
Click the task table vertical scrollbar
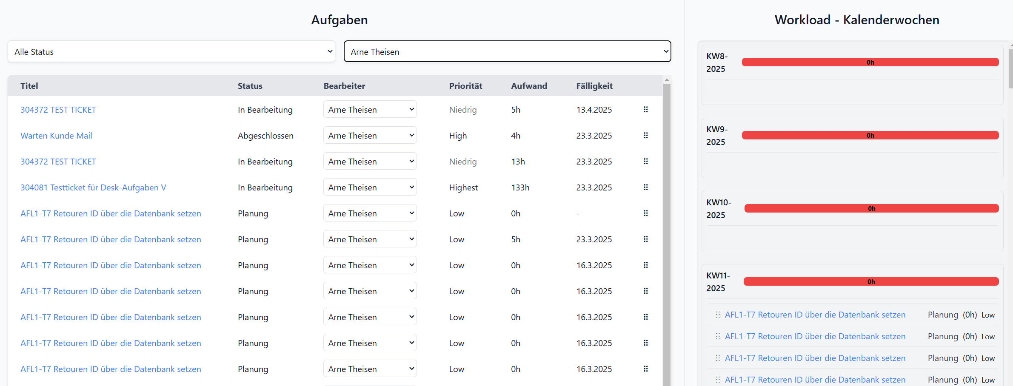point(667,234)
